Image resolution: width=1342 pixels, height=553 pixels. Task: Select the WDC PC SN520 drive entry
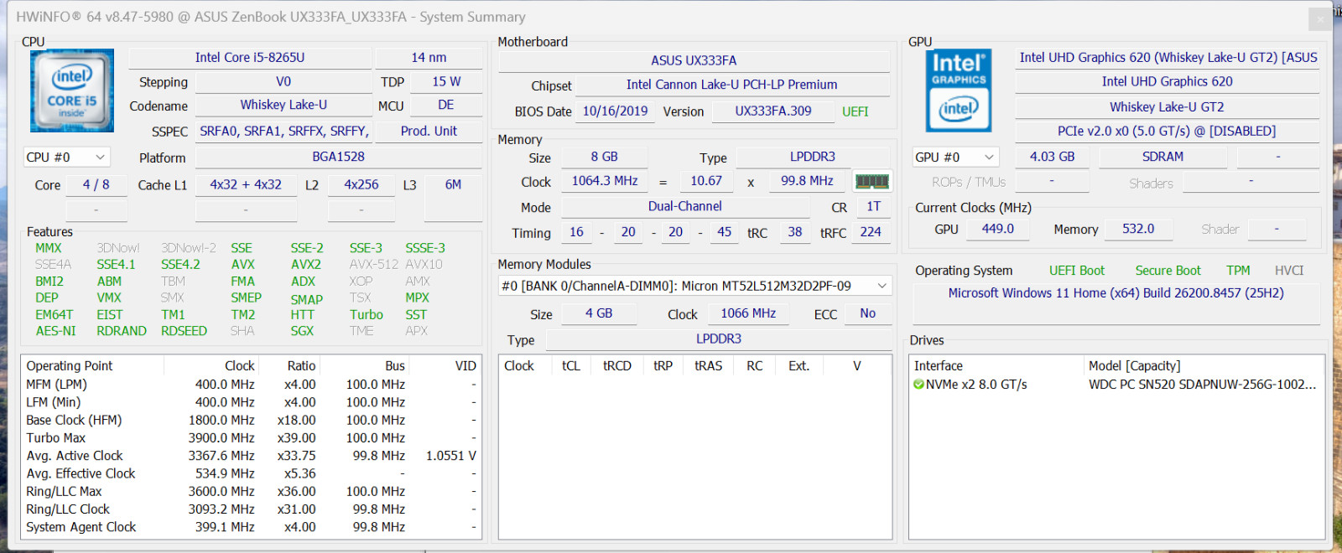[1202, 385]
